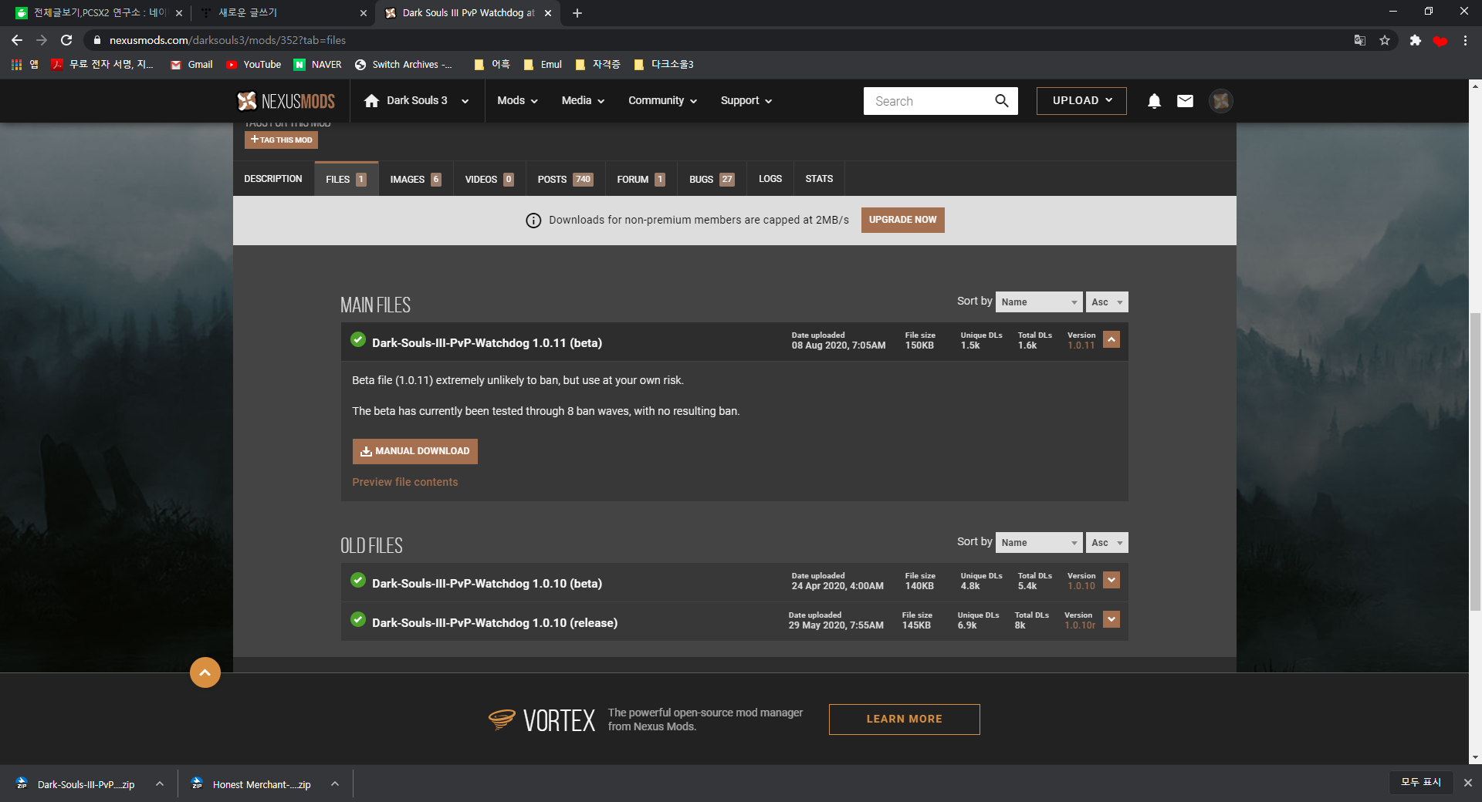Open the downloaded Dark-Souls-III-PvP zip file
Viewport: 1482px width, 802px height.
(x=77, y=784)
